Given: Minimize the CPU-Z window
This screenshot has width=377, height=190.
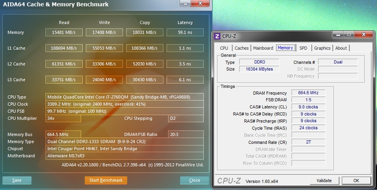Looking at the screenshot, I should coord(339,35).
